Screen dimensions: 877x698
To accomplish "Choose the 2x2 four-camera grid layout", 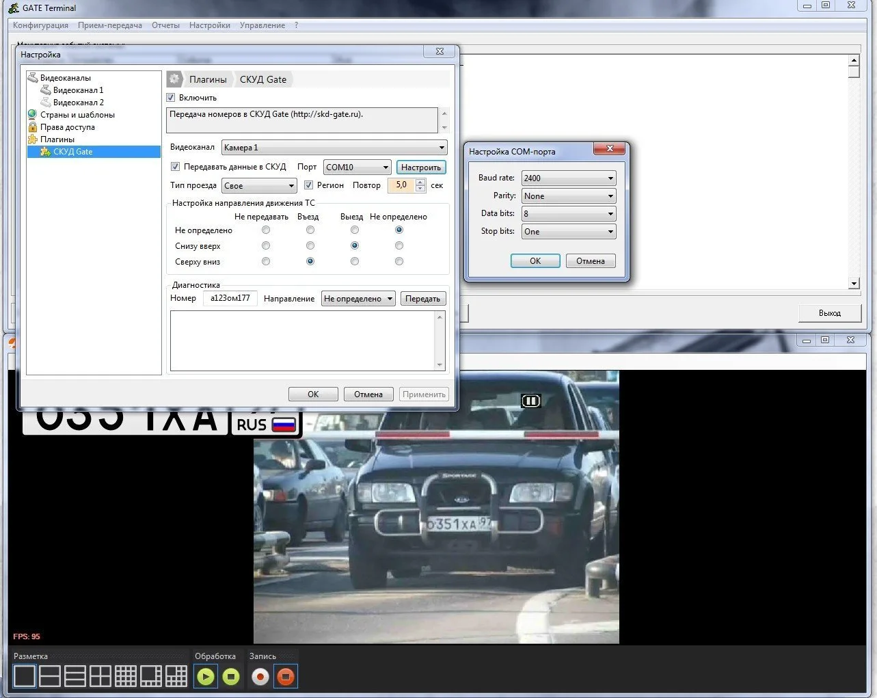I will coord(100,676).
